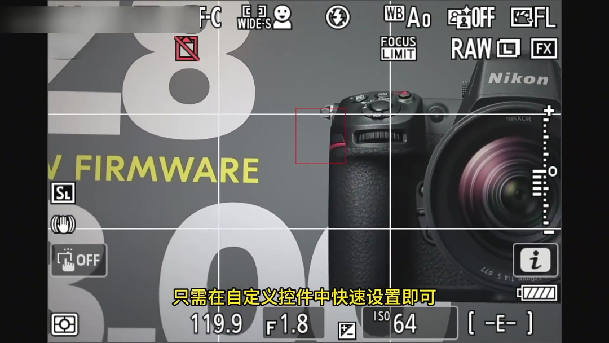
Task: Tap the 119.9 shutter speed value
Action: [x=217, y=323]
